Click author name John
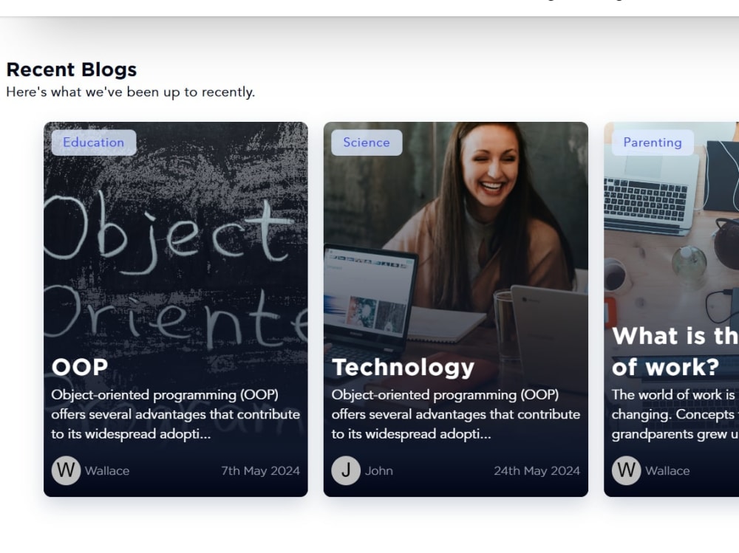Screen dimensions: 739x553 click(x=379, y=470)
